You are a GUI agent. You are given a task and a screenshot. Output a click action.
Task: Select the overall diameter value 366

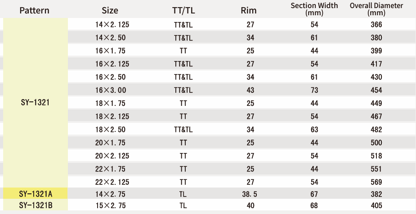point(376,25)
